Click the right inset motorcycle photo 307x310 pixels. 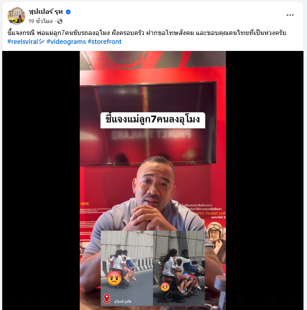coord(179,268)
